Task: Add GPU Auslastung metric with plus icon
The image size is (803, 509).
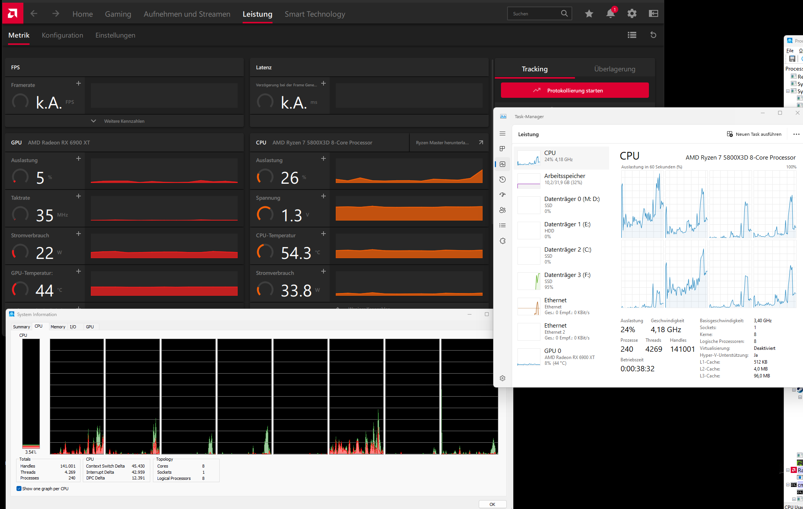Action: point(79,158)
